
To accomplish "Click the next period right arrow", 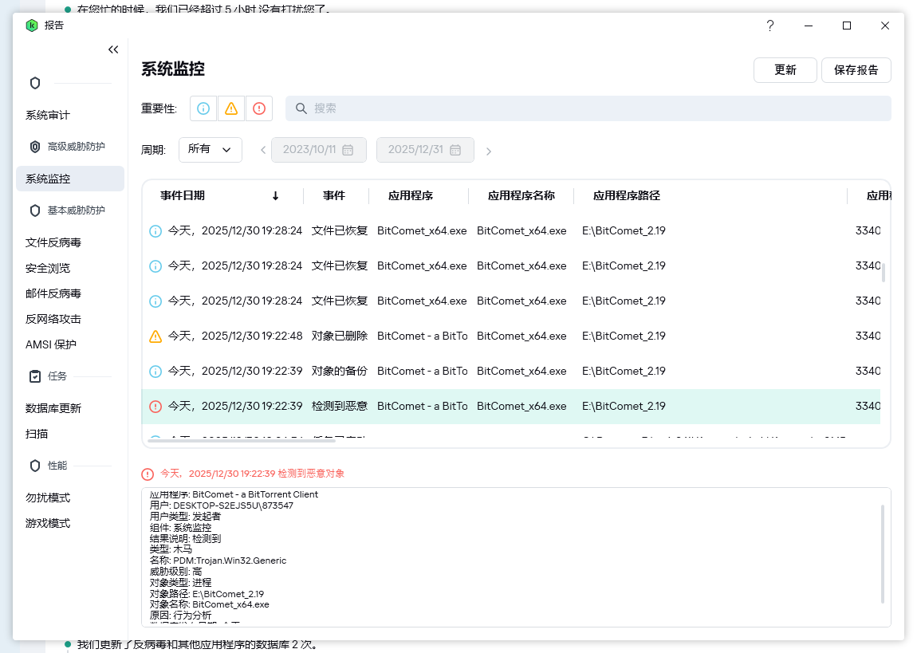I will pos(489,151).
